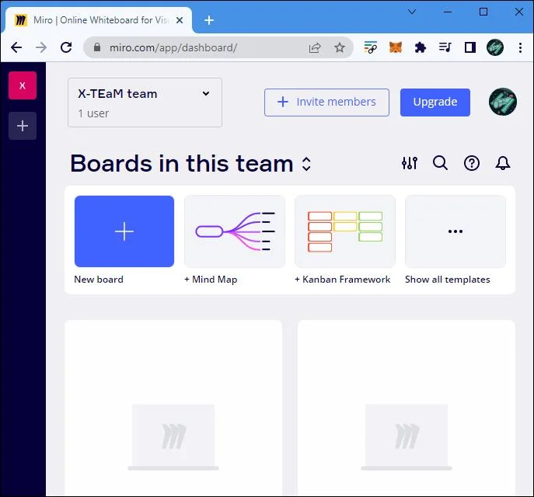Open Chrome three-dot menu

[520, 47]
